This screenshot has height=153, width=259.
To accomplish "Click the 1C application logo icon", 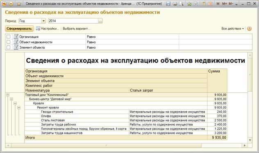I will [4, 4].
